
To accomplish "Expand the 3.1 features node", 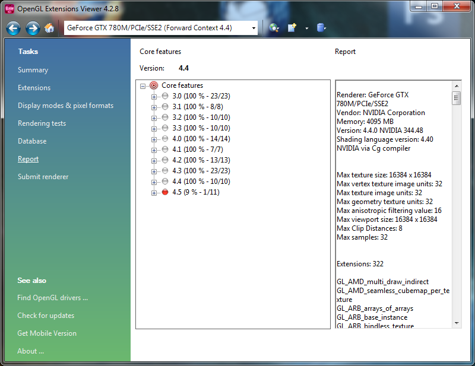I will [x=154, y=107].
